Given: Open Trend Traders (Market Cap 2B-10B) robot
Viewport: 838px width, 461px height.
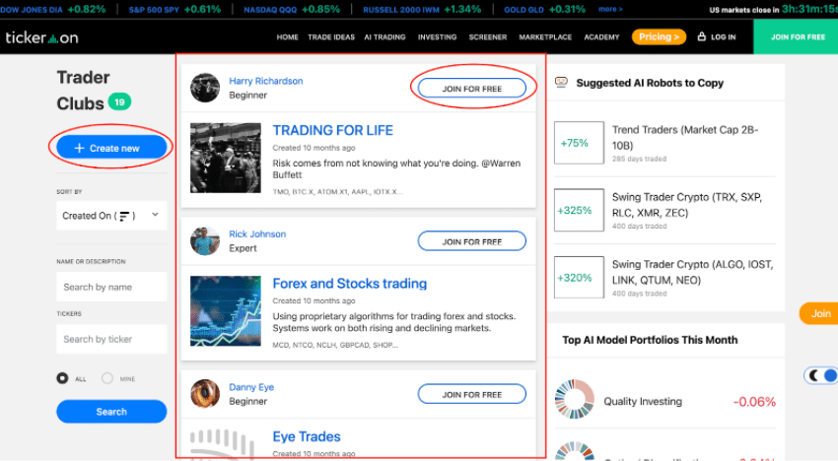Looking at the screenshot, I should 685,137.
